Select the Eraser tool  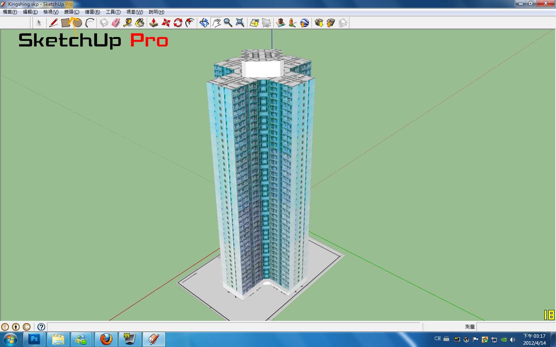[116, 23]
